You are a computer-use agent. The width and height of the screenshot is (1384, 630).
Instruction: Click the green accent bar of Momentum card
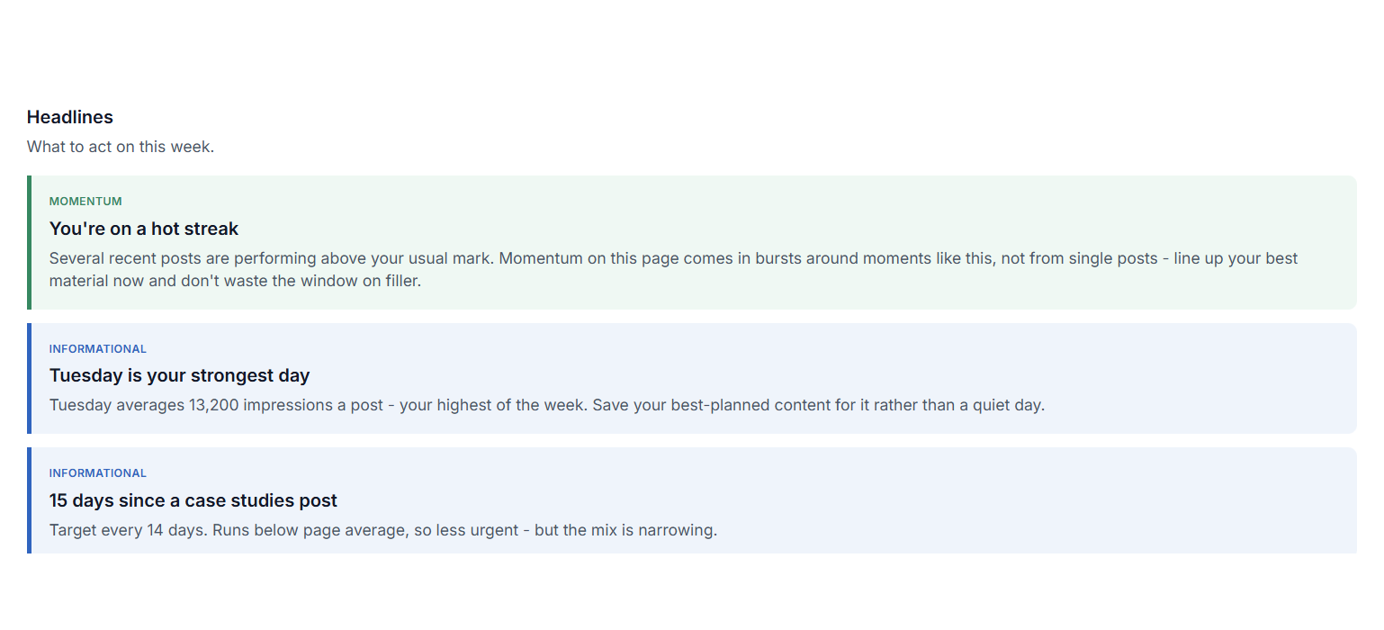pos(29,243)
